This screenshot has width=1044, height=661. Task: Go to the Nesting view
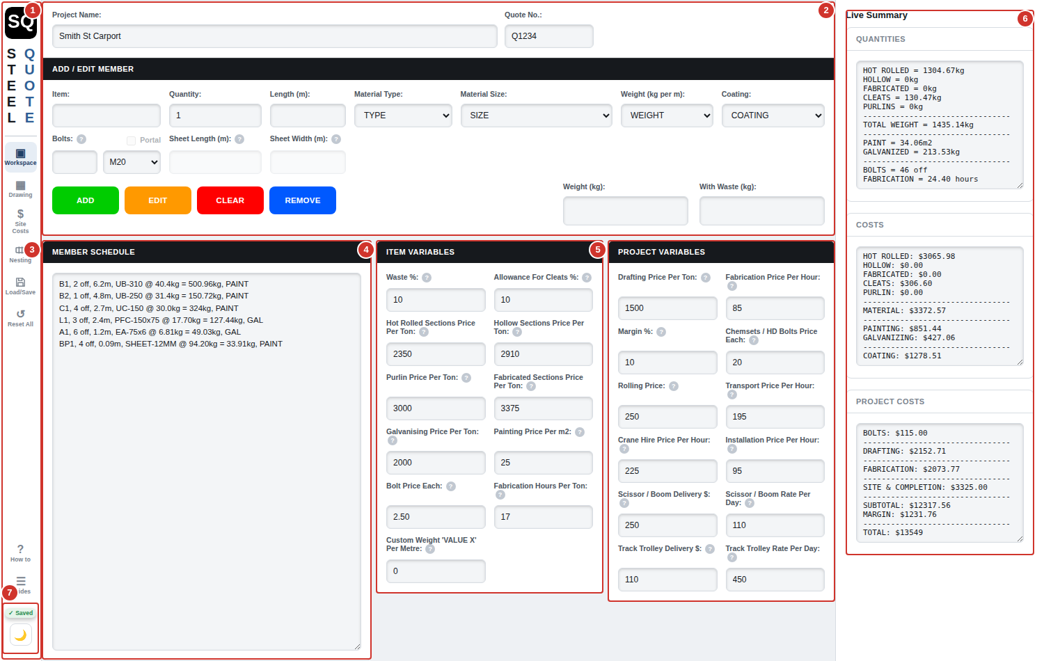(x=20, y=254)
